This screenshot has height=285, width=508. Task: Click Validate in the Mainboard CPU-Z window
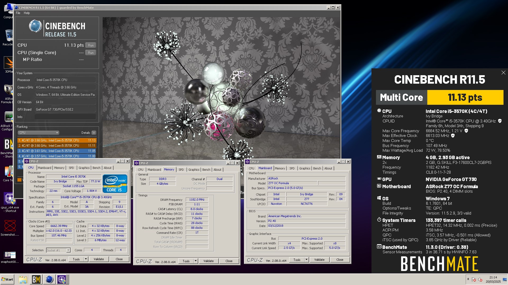pos(319,260)
